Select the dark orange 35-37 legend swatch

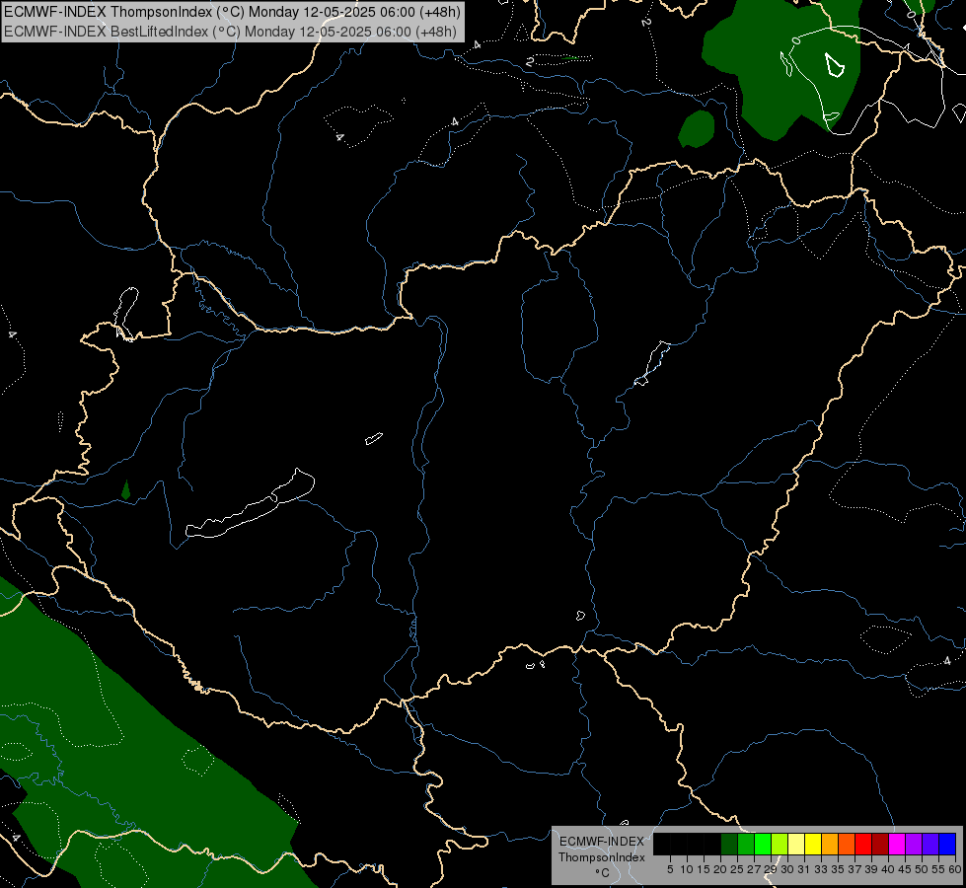coord(847,844)
